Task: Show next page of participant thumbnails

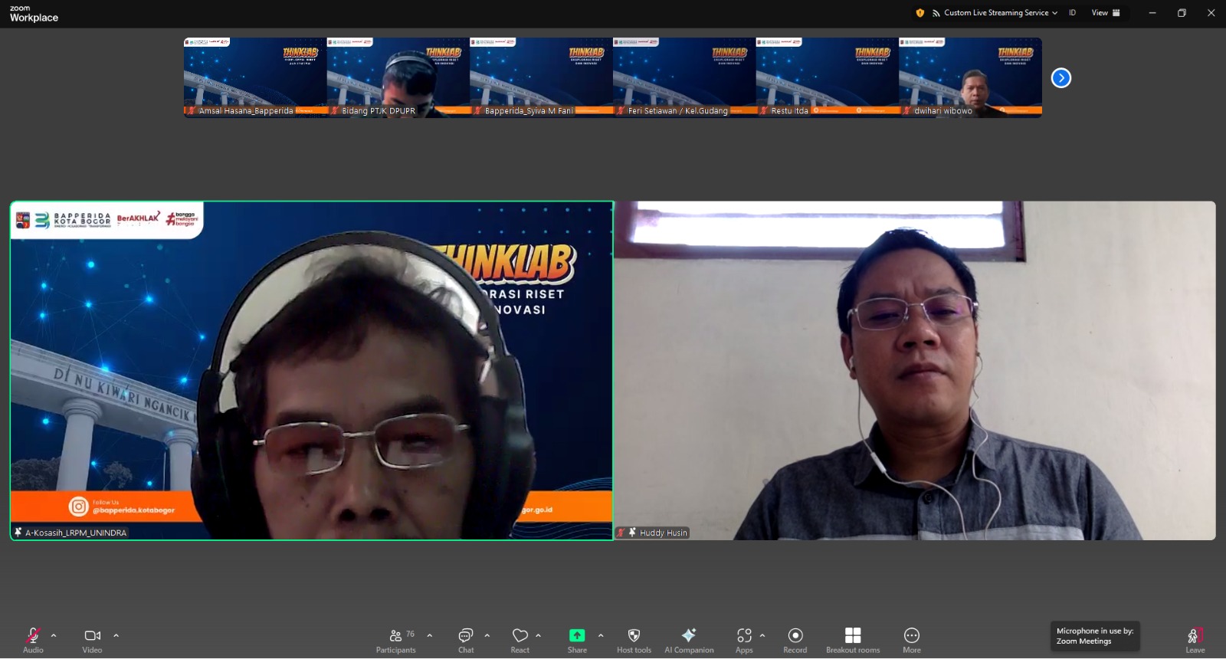Action: (x=1060, y=78)
